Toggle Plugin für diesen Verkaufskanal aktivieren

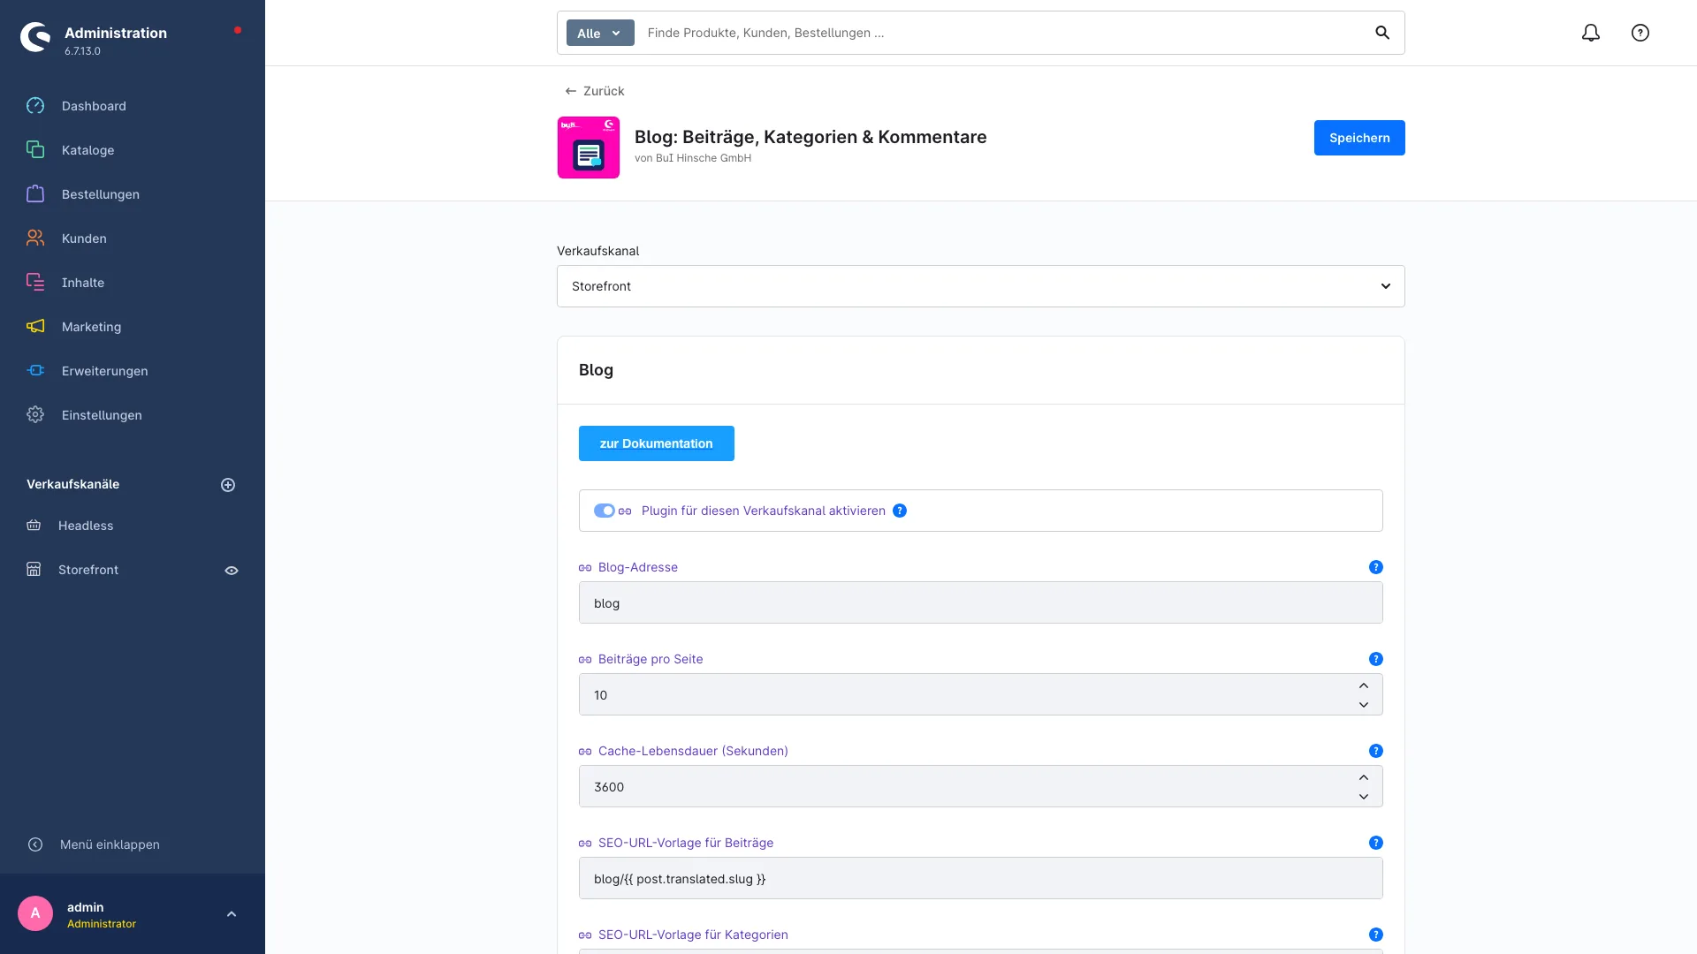tap(605, 511)
